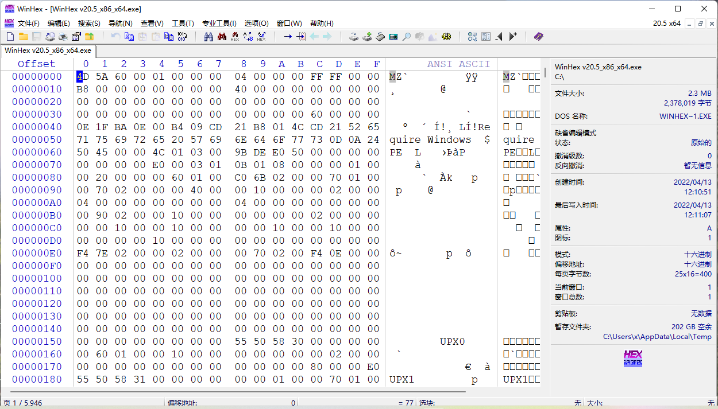Open Find Text blue binoculars icon

209,37
